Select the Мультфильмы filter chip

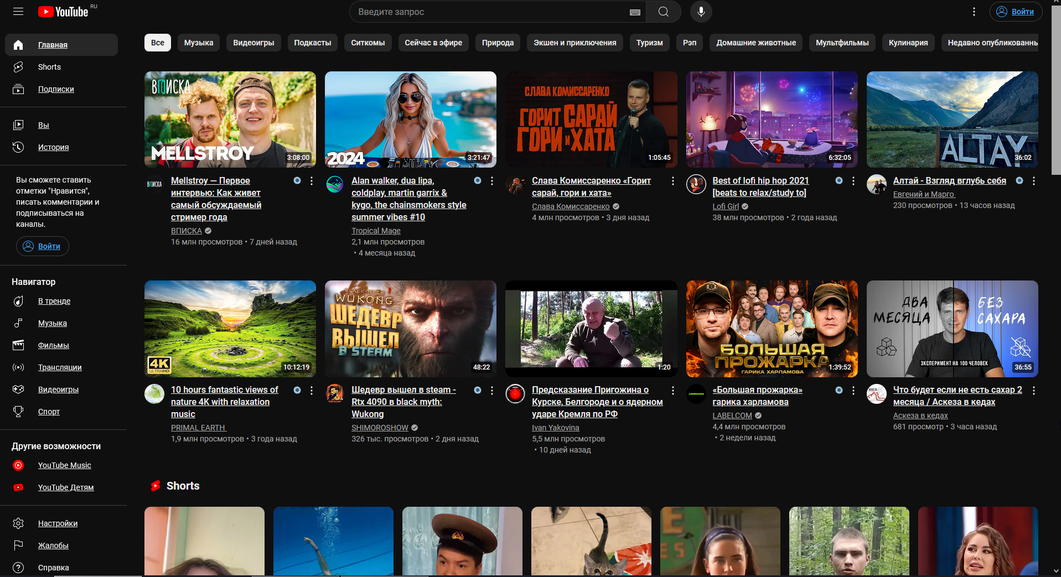(x=842, y=43)
